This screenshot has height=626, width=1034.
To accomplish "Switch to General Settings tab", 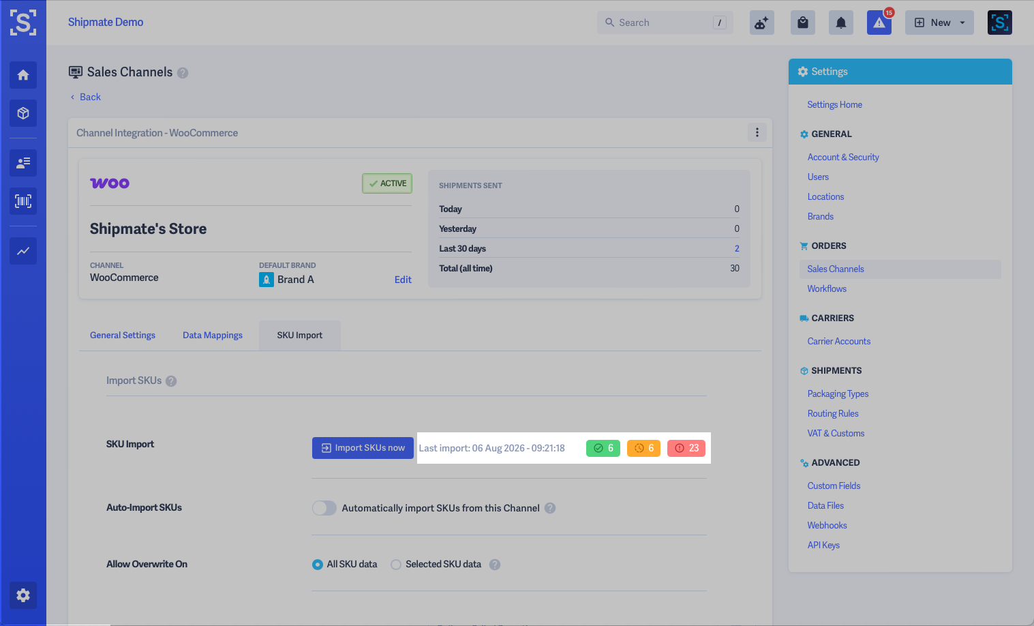I will (123, 336).
